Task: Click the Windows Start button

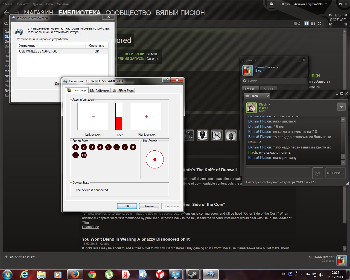Action: click(x=7, y=274)
